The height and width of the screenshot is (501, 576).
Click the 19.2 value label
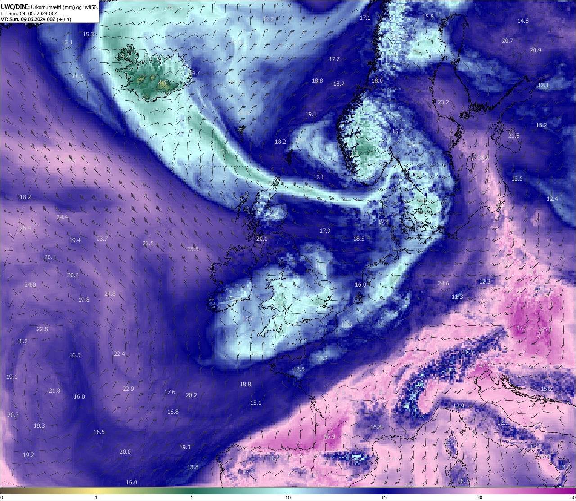(x=28, y=455)
